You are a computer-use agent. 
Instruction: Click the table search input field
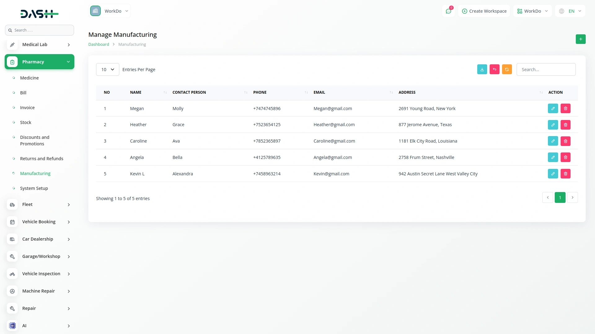(x=546, y=70)
